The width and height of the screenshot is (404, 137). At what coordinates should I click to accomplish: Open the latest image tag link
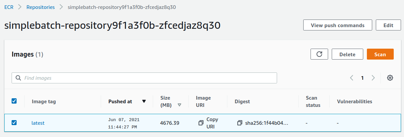pos(38,123)
